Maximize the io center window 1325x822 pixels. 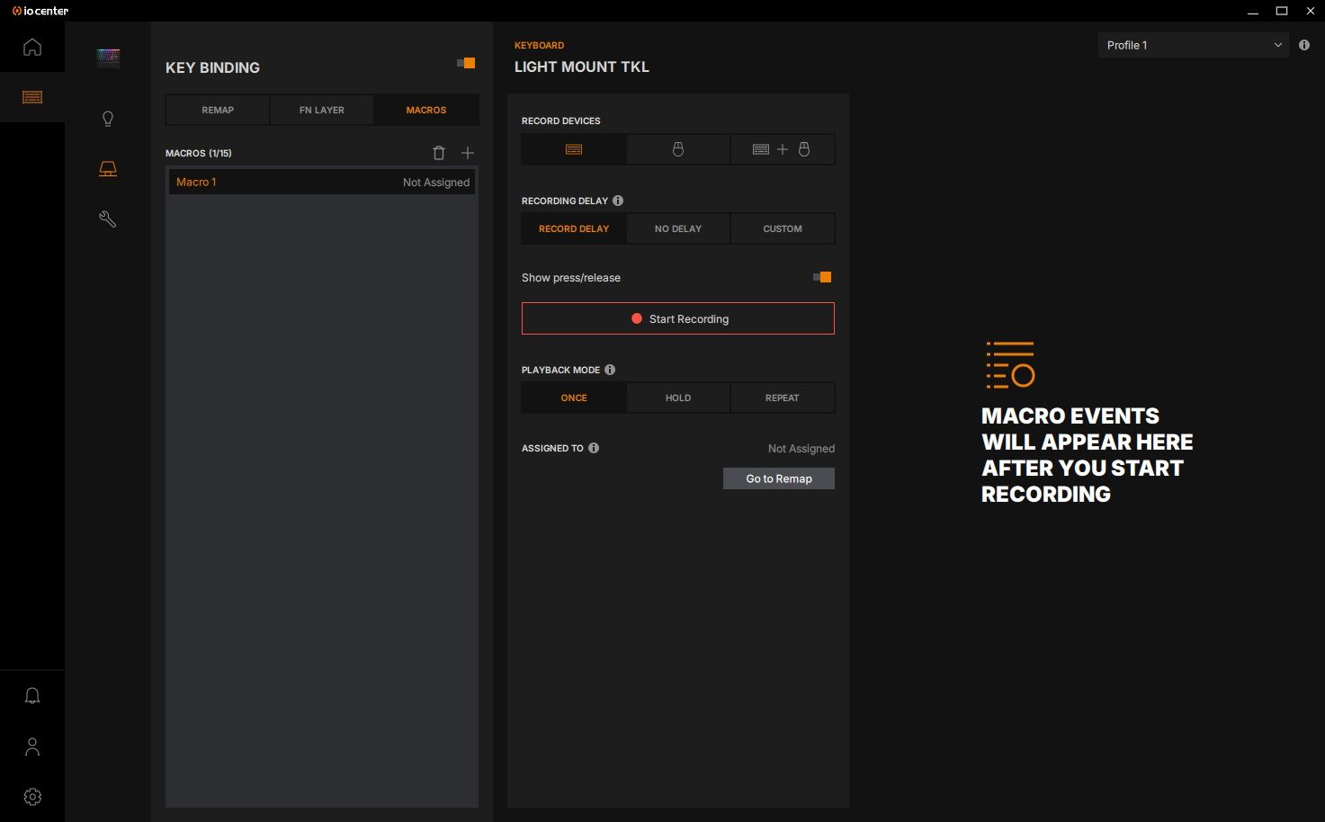tap(1282, 11)
